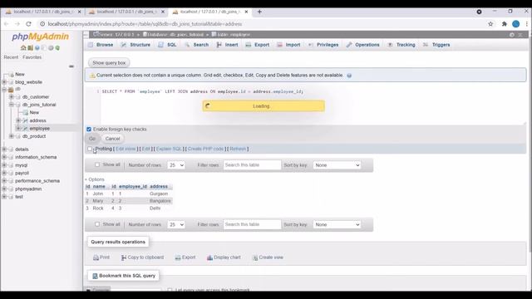Viewport: 532px width, 299px height.
Task: Click Export icon under Query results operations
Action: point(178,257)
